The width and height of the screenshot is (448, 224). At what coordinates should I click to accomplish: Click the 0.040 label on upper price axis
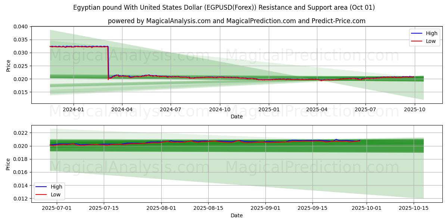coord(21,27)
